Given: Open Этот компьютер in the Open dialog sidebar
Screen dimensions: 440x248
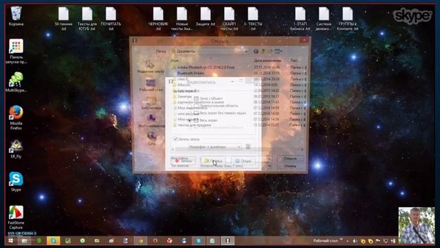Looking at the screenshot, I should pyautogui.click(x=151, y=121).
